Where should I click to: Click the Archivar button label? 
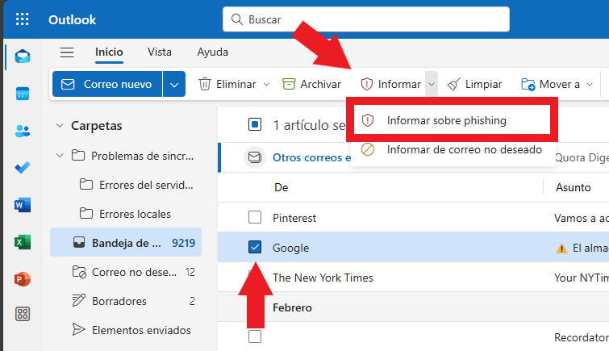point(320,84)
